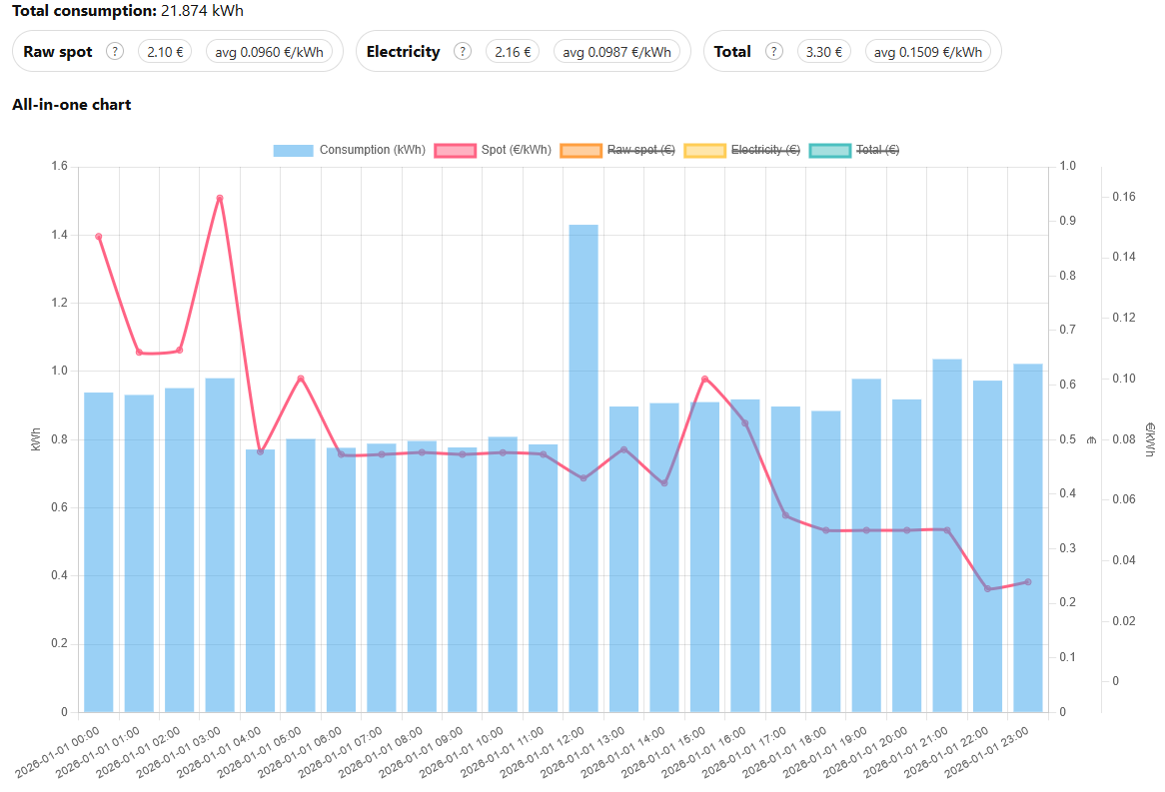Click the spot price point at 15:00
This screenshot has width=1165, height=792.
click(x=704, y=380)
